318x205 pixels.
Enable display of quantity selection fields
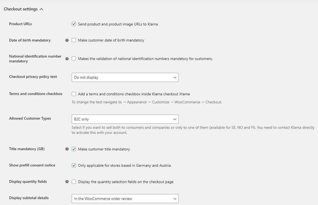click(74, 182)
